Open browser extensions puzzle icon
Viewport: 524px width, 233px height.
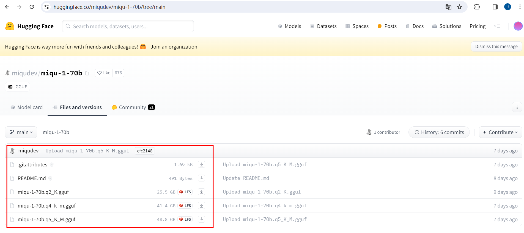[x=477, y=7]
